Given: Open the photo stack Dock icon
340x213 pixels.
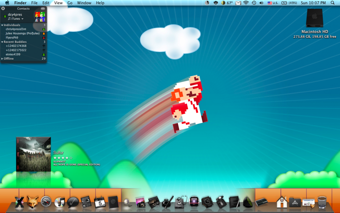Looking at the screenshot, I should (154, 202).
